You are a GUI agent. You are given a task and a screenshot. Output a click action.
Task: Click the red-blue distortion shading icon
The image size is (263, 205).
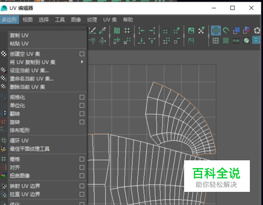[x=246, y=30]
